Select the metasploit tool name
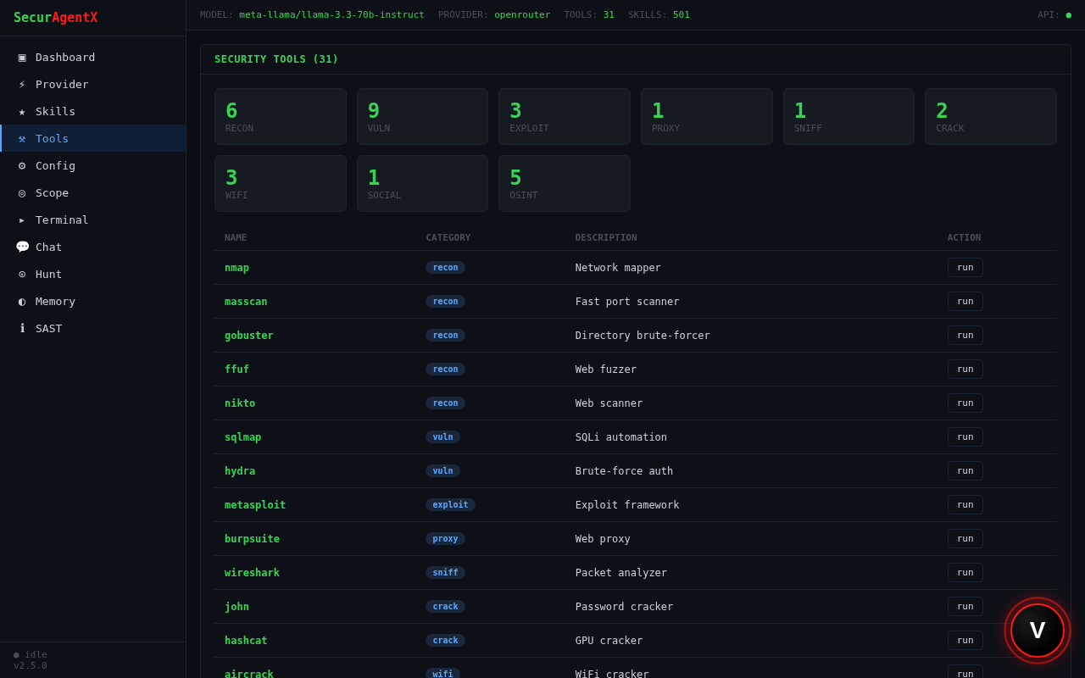The width and height of the screenshot is (1085, 678). coord(255,505)
